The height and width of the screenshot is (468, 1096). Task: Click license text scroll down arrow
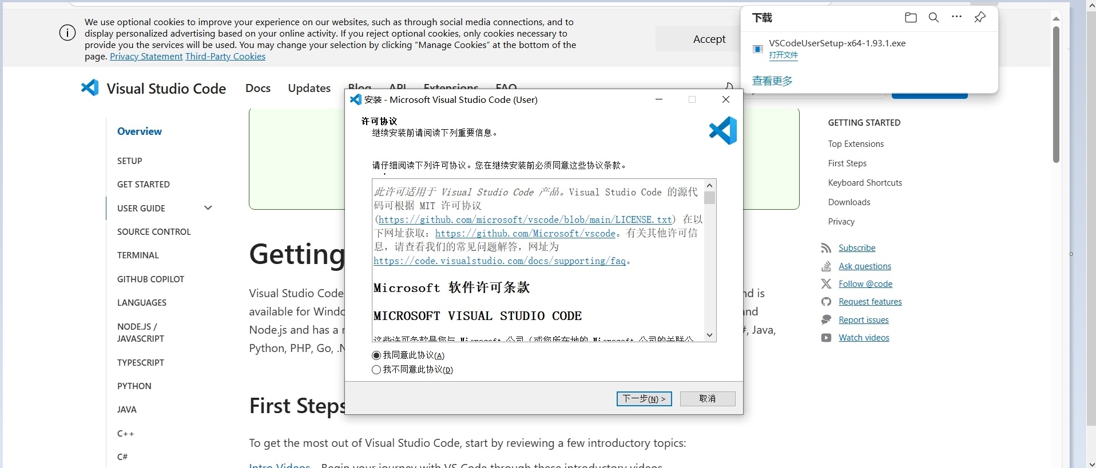pyautogui.click(x=710, y=335)
